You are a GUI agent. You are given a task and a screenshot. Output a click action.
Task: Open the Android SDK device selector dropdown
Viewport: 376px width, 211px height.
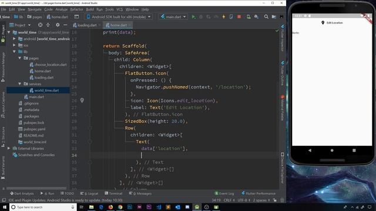coord(119,17)
